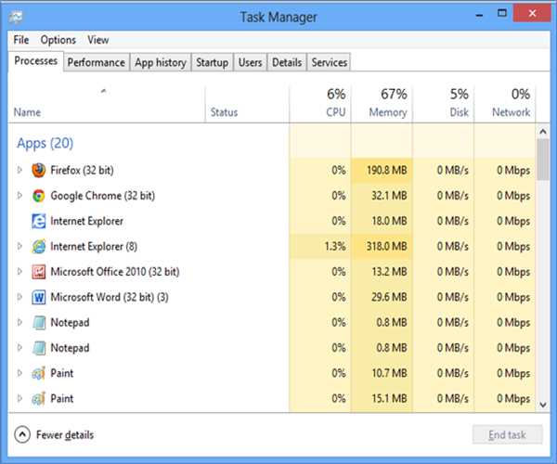This screenshot has width=557, height=464.
Task: Expand the Microsoft Word (32 bit) group
Action: (20, 298)
